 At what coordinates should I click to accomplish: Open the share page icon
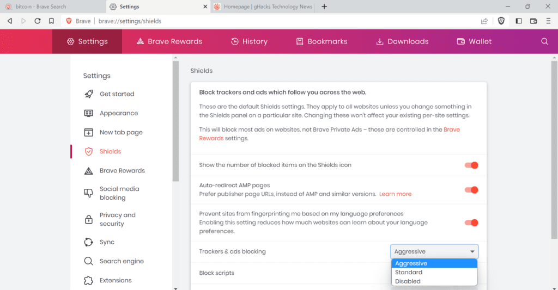click(484, 21)
